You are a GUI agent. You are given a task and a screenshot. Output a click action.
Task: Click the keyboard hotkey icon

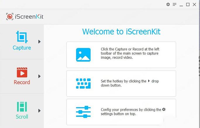[x=83, y=83]
